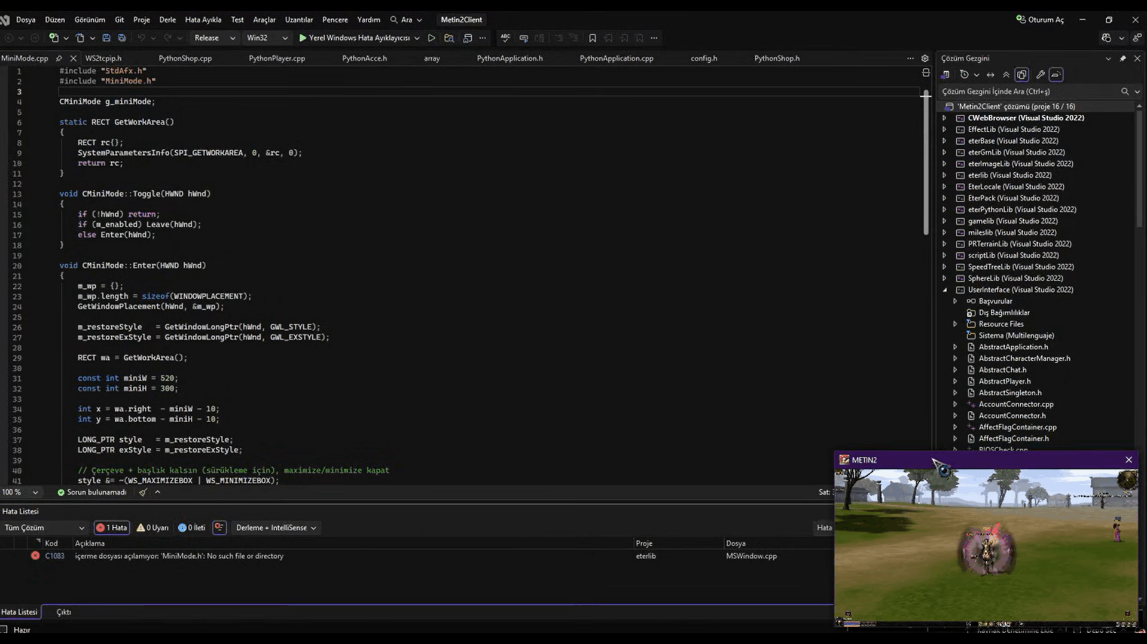Click the editor settings gear icon

[x=925, y=59]
